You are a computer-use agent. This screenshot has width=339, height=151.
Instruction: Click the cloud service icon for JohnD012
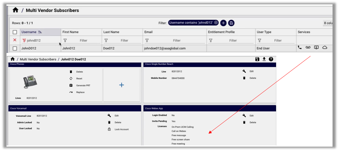pyautogui.click(x=325, y=47)
